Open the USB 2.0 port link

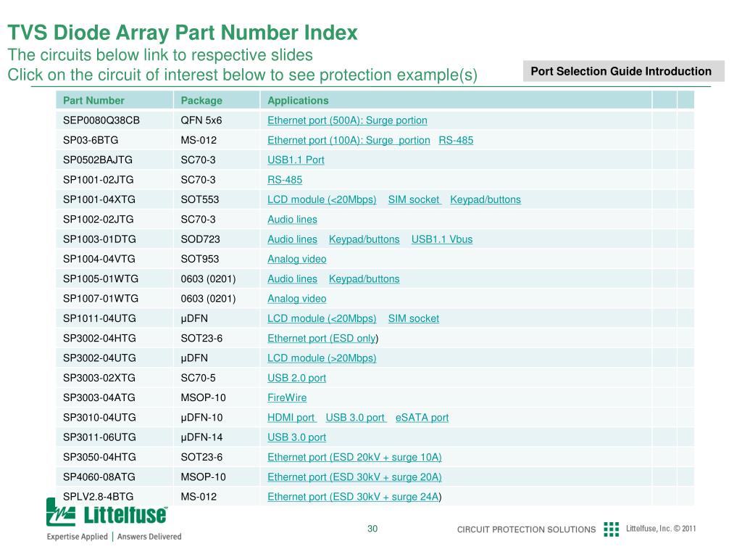point(296,379)
